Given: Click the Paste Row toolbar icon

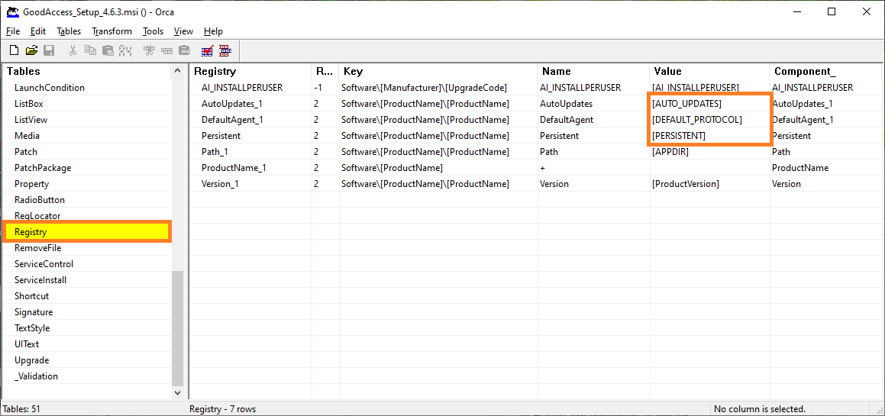Looking at the screenshot, I should 184,51.
